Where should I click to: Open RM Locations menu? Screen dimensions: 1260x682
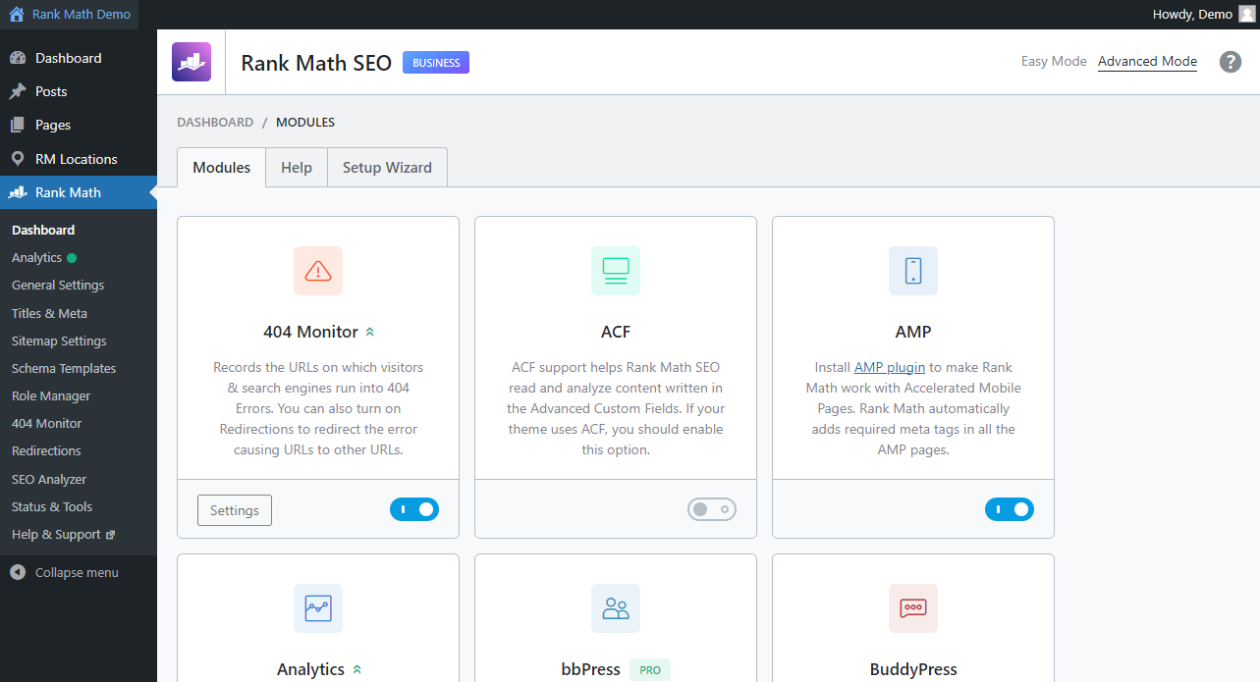[x=79, y=159]
